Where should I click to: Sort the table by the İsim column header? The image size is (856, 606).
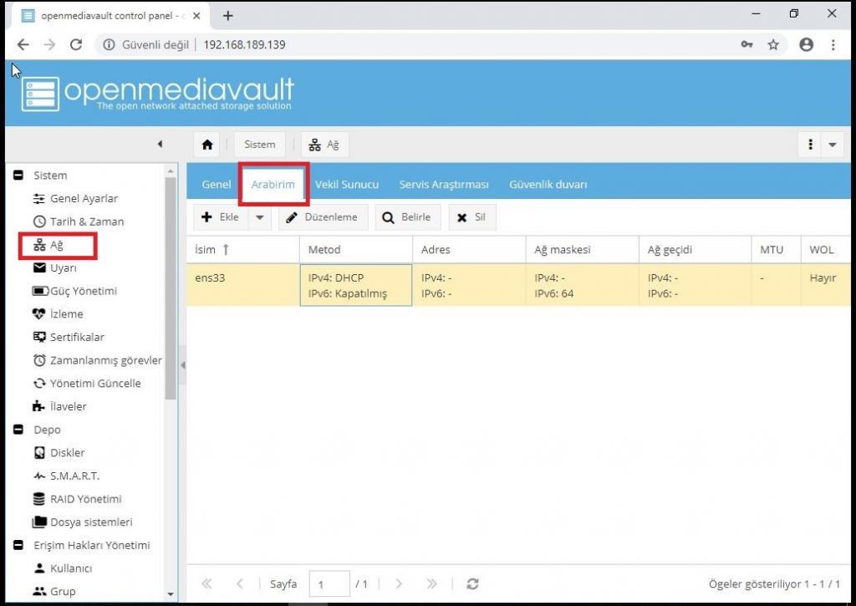[243, 249]
